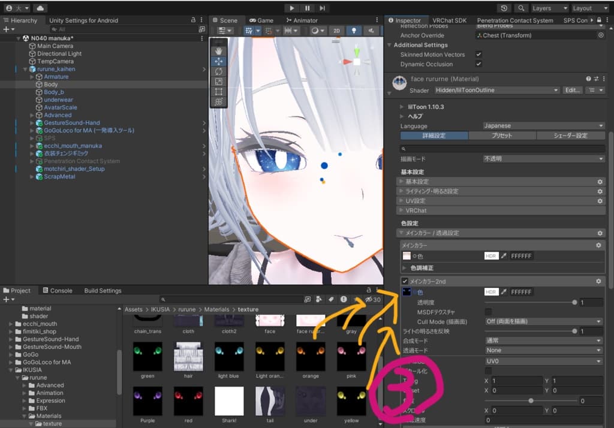Click the scene orientation gizmo
The height and width of the screenshot is (428, 614).
tap(356, 62)
